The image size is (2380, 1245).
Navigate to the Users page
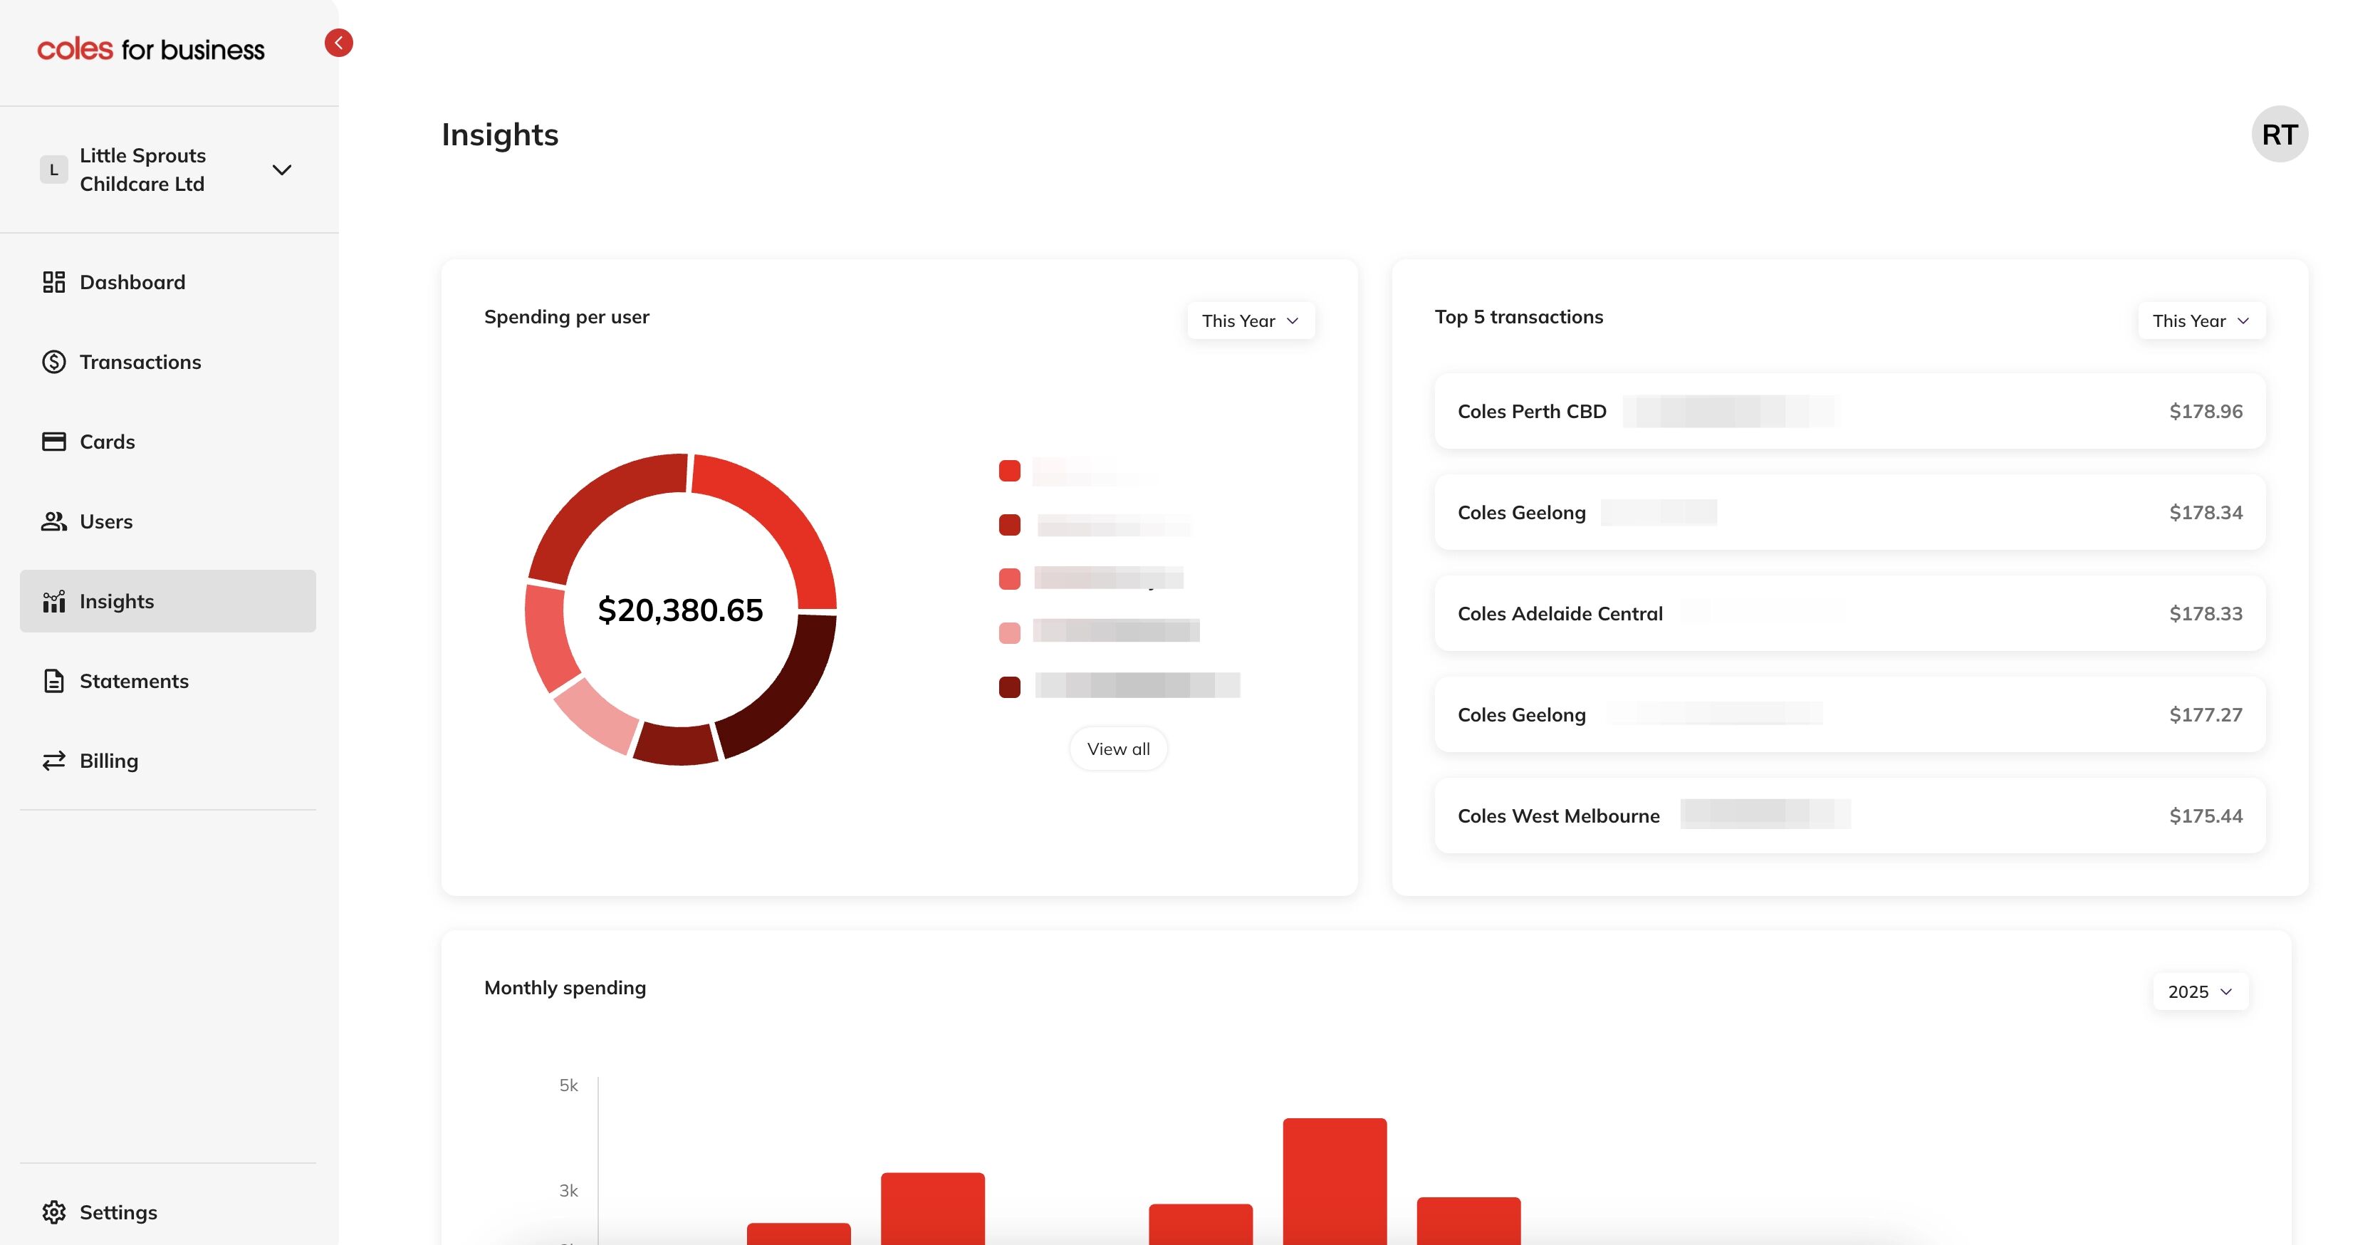pyautogui.click(x=168, y=521)
